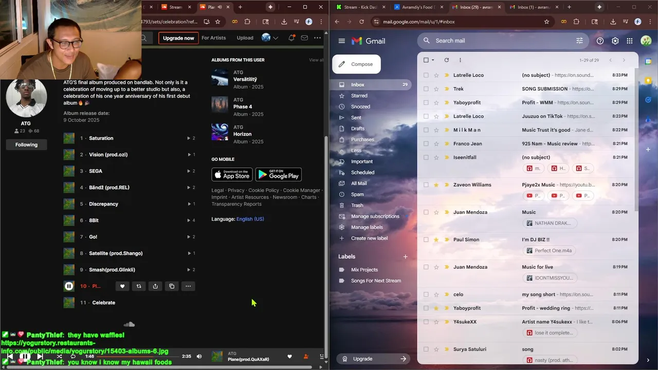
Task: Mute volume in SoundCloud player bar
Action: [x=199, y=356]
